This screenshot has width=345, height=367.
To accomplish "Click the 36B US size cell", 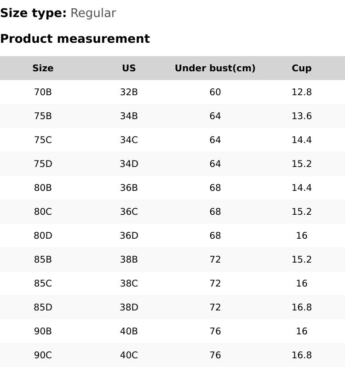I will [x=129, y=188].
